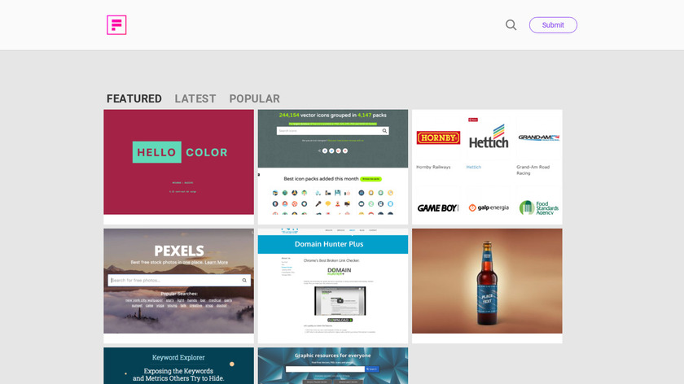Click the Pexels photo search field
The image size is (684, 384).
pyautogui.click(x=179, y=280)
